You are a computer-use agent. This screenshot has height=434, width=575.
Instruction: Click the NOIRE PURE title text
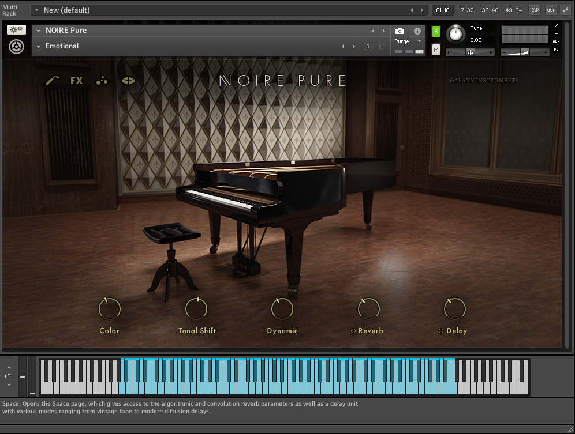point(282,81)
